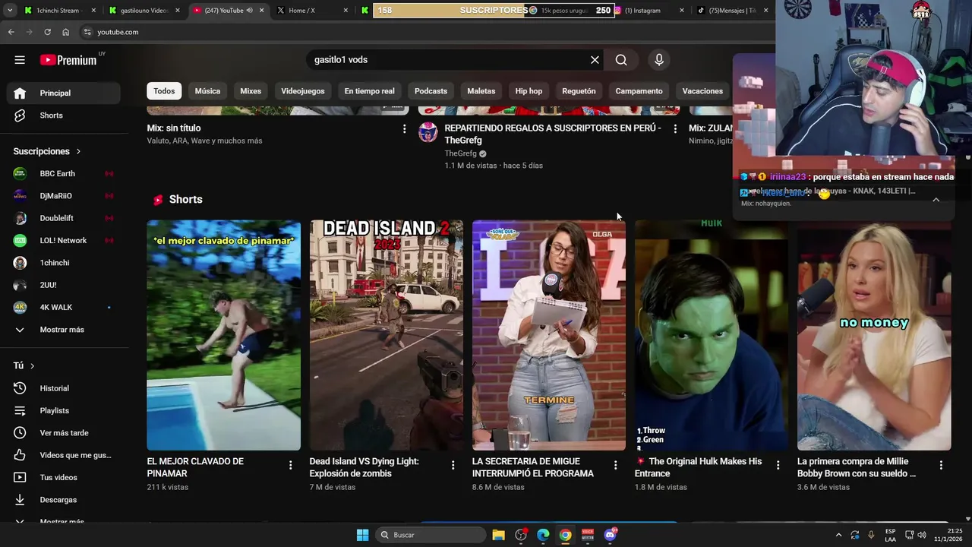The width and height of the screenshot is (972, 547).
Task: Open the Historial sidebar entry
Action: [64, 388]
